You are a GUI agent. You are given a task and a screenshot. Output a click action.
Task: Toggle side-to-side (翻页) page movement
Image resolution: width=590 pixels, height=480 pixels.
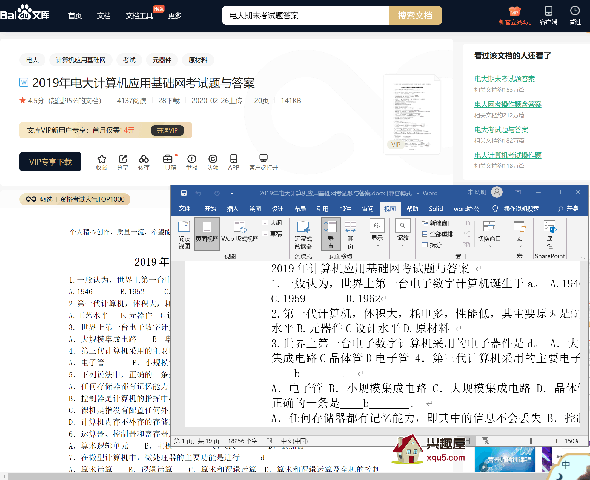click(x=350, y=235)
